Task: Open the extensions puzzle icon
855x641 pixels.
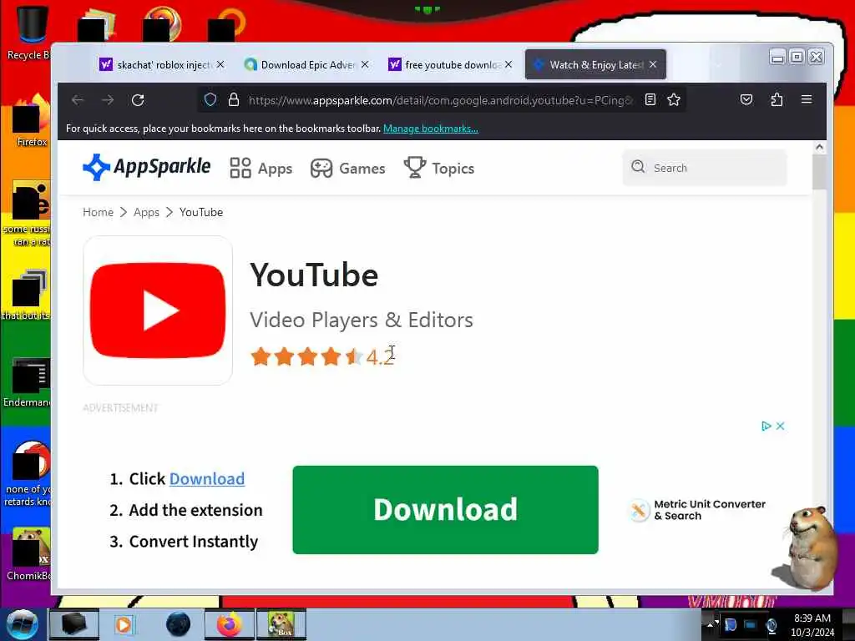Action: (777, 100)
